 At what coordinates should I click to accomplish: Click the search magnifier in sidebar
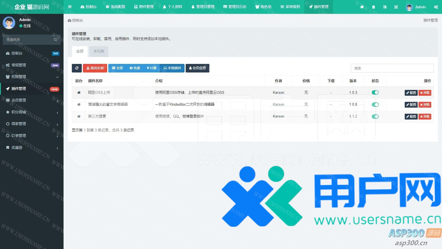point(55,40)
